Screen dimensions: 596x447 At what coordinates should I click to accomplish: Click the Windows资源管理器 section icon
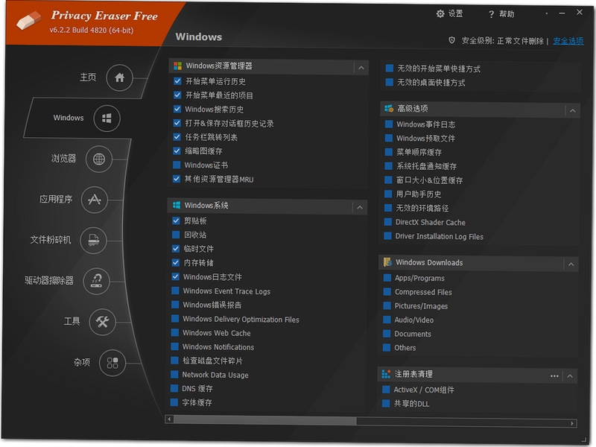[x=177, y=66]
